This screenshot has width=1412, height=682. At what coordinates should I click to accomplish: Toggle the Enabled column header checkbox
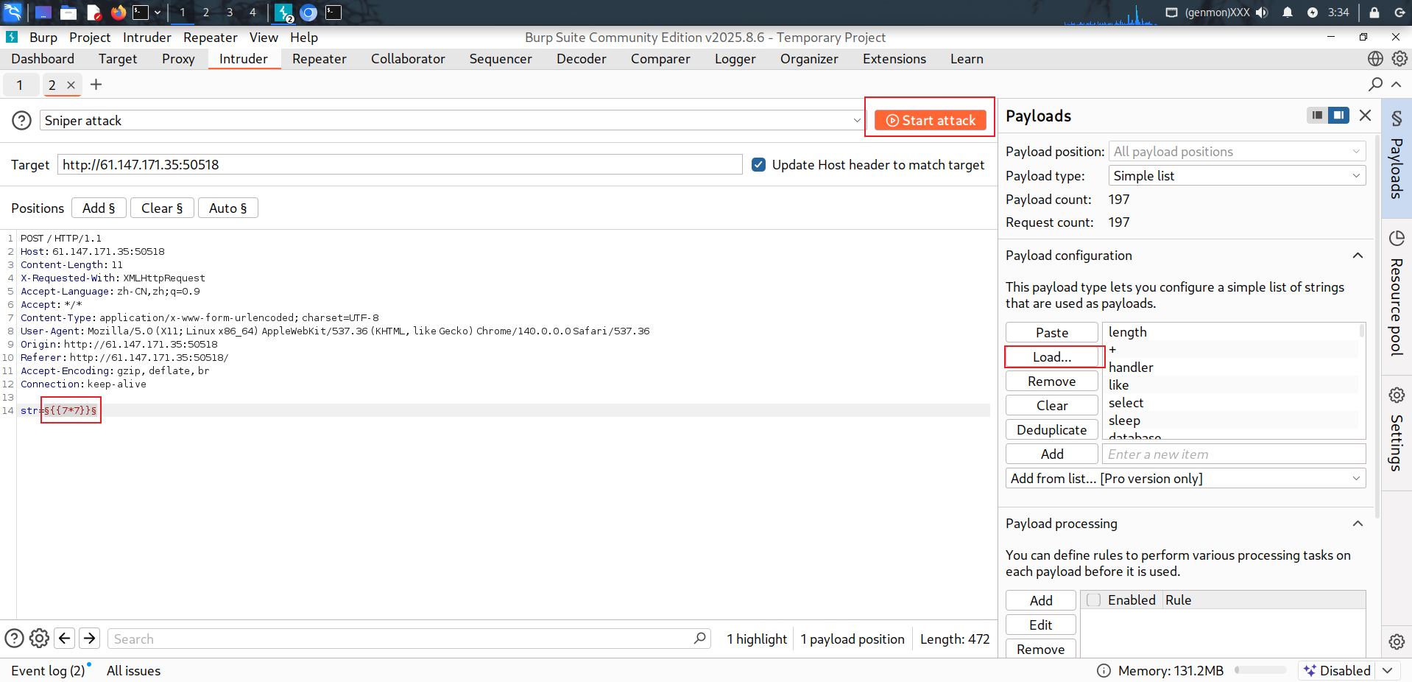point(1094,600)
